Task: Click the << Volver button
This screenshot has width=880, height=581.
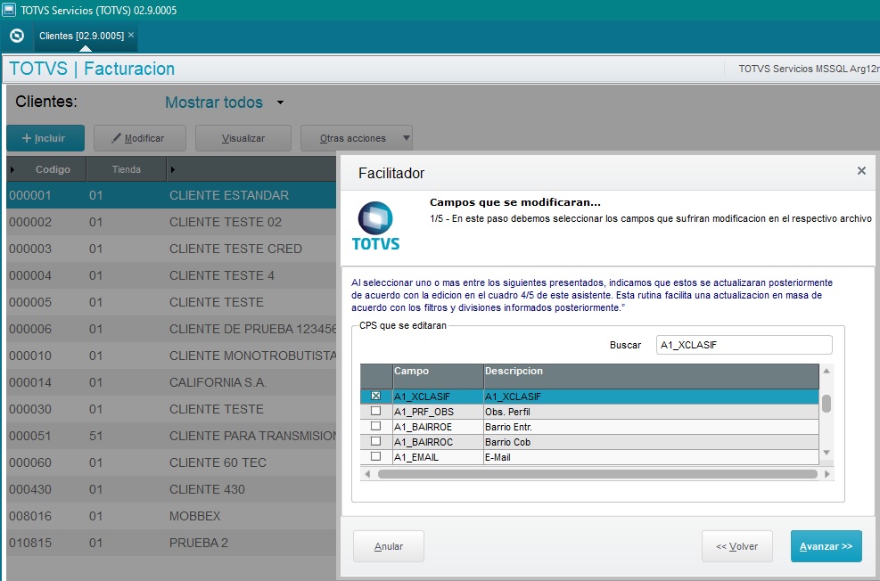Action: coord(736,546)
